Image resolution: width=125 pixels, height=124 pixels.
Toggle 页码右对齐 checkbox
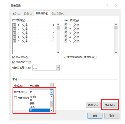pos(14,62)
